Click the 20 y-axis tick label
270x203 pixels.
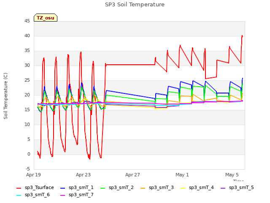point(27,95)
